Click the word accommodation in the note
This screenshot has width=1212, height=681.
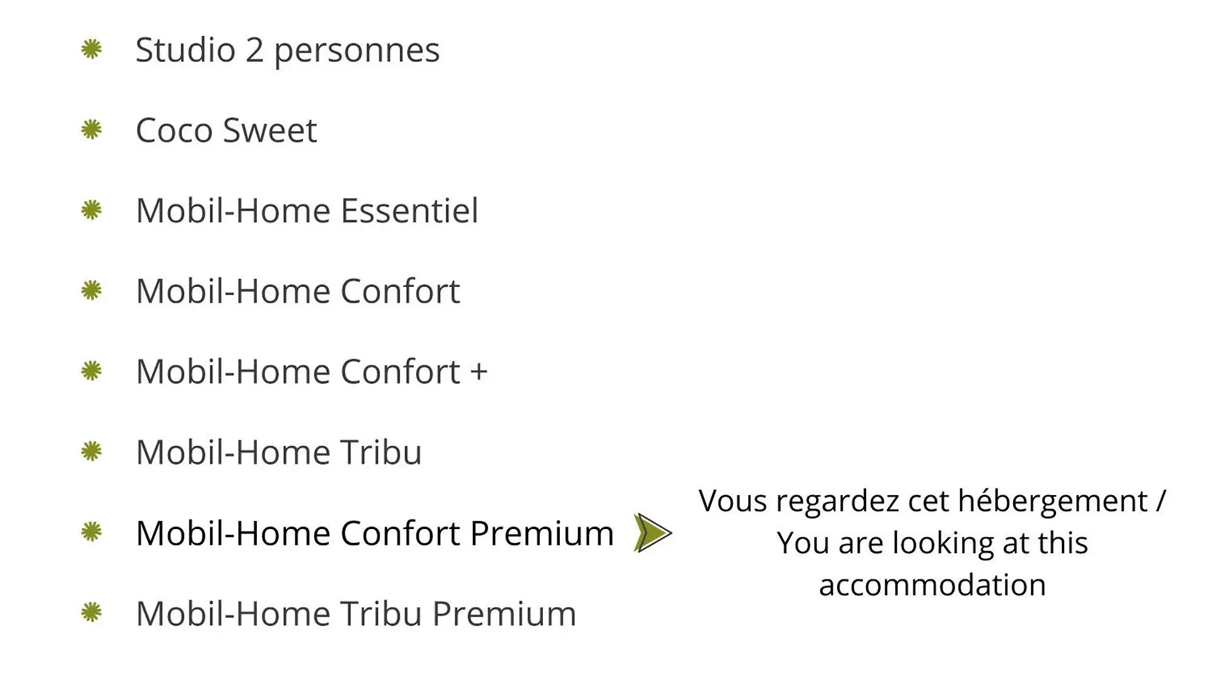932,585
